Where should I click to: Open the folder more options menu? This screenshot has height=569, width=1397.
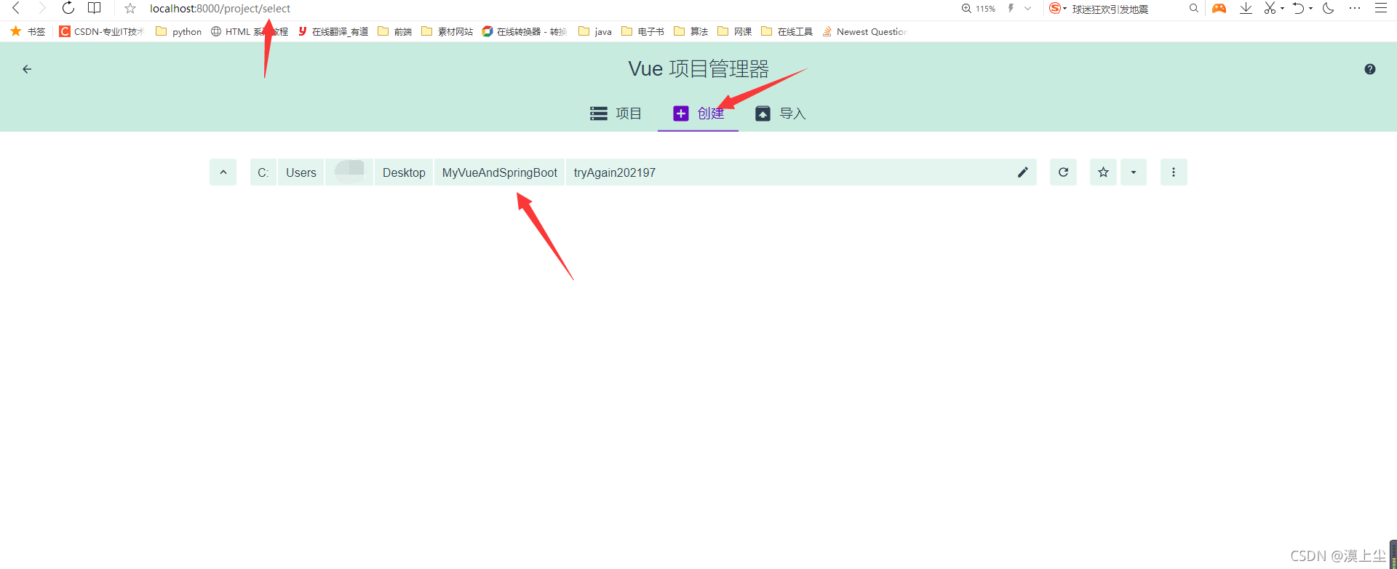tap(1174, 172)
